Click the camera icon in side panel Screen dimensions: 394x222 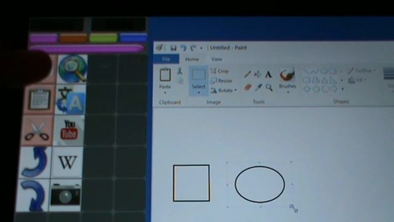coord(66,195)
